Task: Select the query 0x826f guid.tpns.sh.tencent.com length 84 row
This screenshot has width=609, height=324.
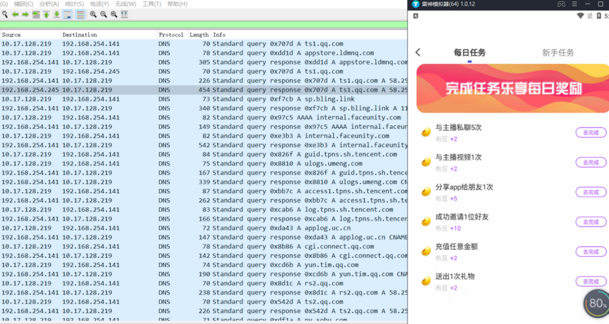Action: tap(204, 154)
